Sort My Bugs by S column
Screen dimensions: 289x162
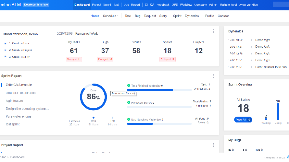point(245,150)
